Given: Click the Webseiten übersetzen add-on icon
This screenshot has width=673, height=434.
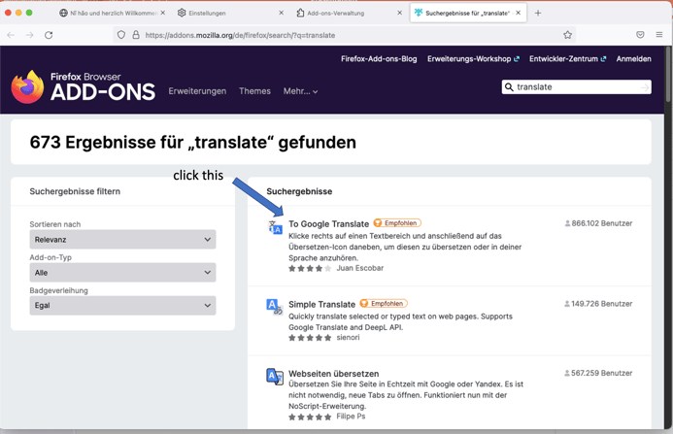Looking at the screenshot, I should pyautogui.click(x=275, y=377).
